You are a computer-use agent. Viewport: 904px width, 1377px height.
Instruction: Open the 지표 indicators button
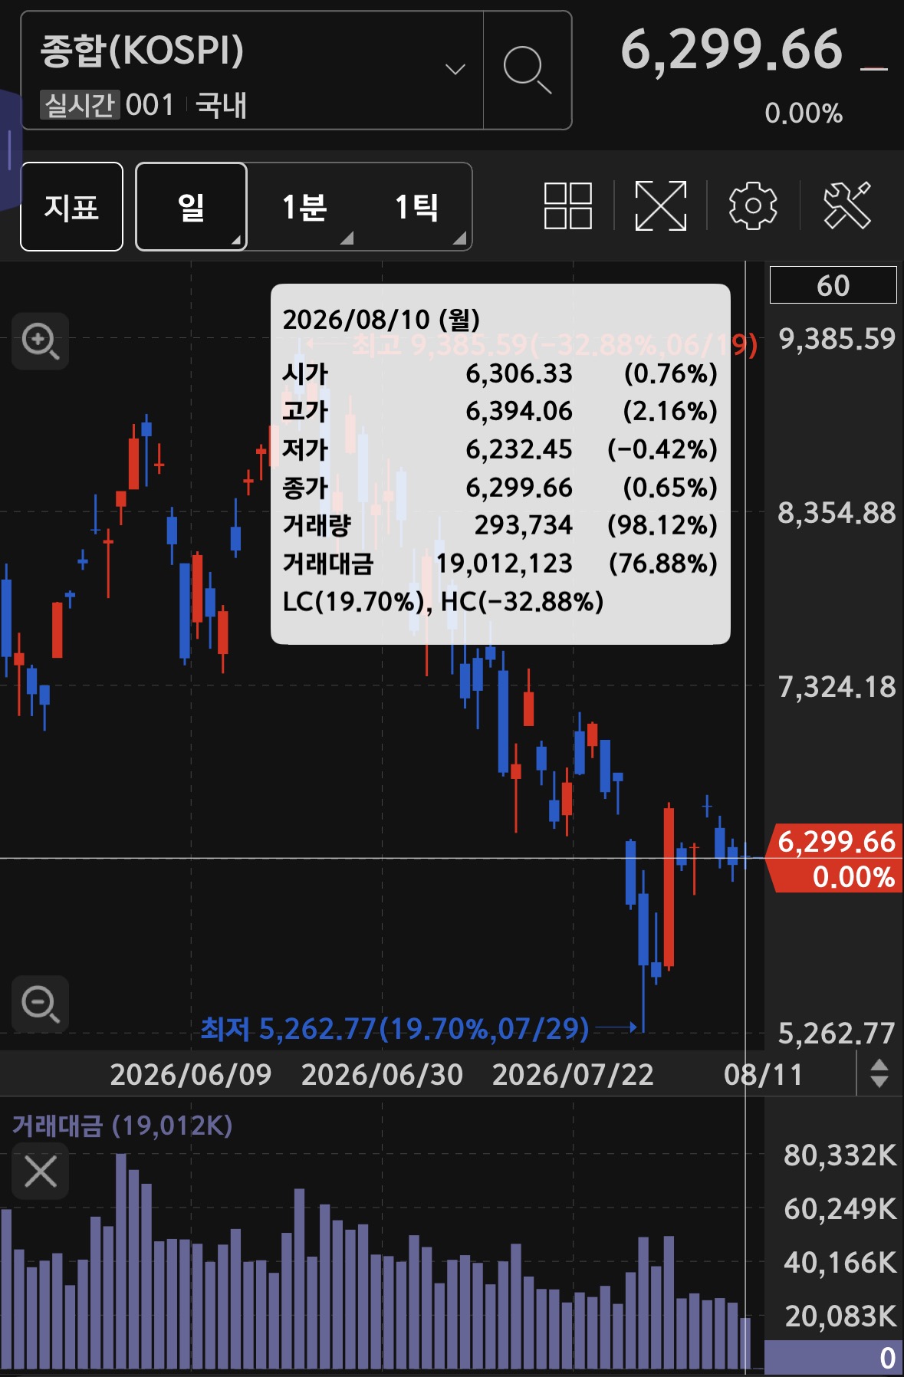(72, 206)
